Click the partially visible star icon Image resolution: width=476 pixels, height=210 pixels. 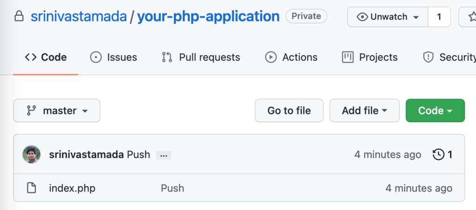coord(472,17)
